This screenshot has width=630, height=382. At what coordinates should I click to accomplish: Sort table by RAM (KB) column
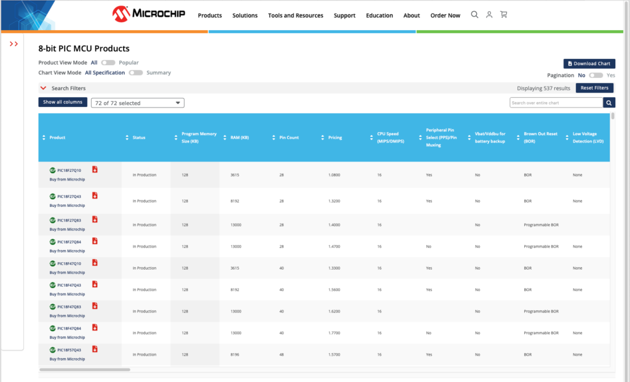pos(225,138)
